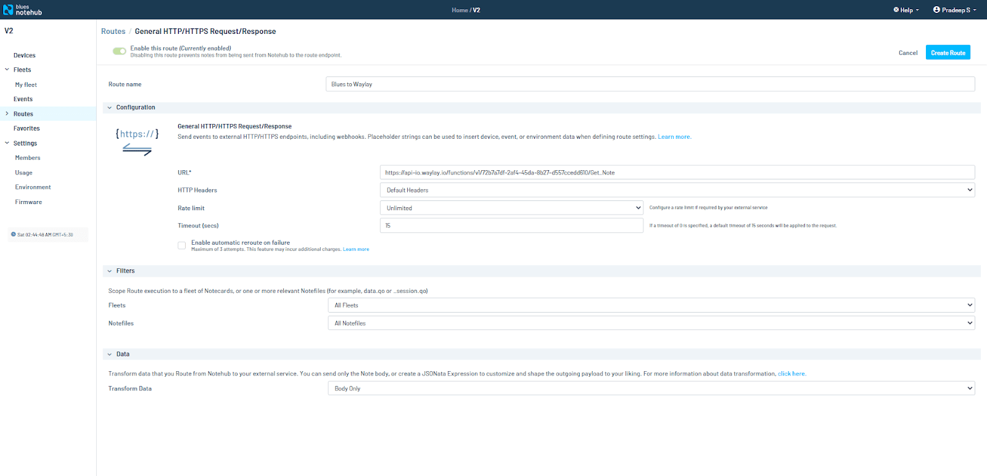
Task: Click V2 breadcrumb in top bar
Action: (476, 10)
